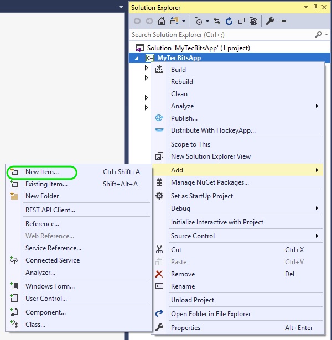Click Open Folder in File Explorer

point(237,314)
